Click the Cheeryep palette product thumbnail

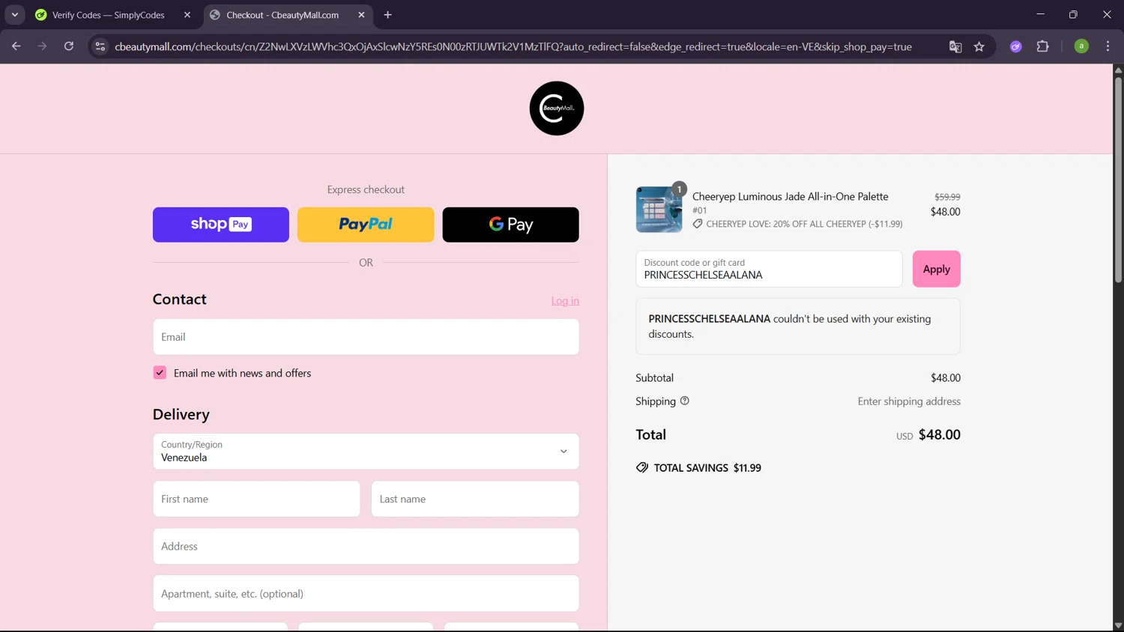click(659, 210)
